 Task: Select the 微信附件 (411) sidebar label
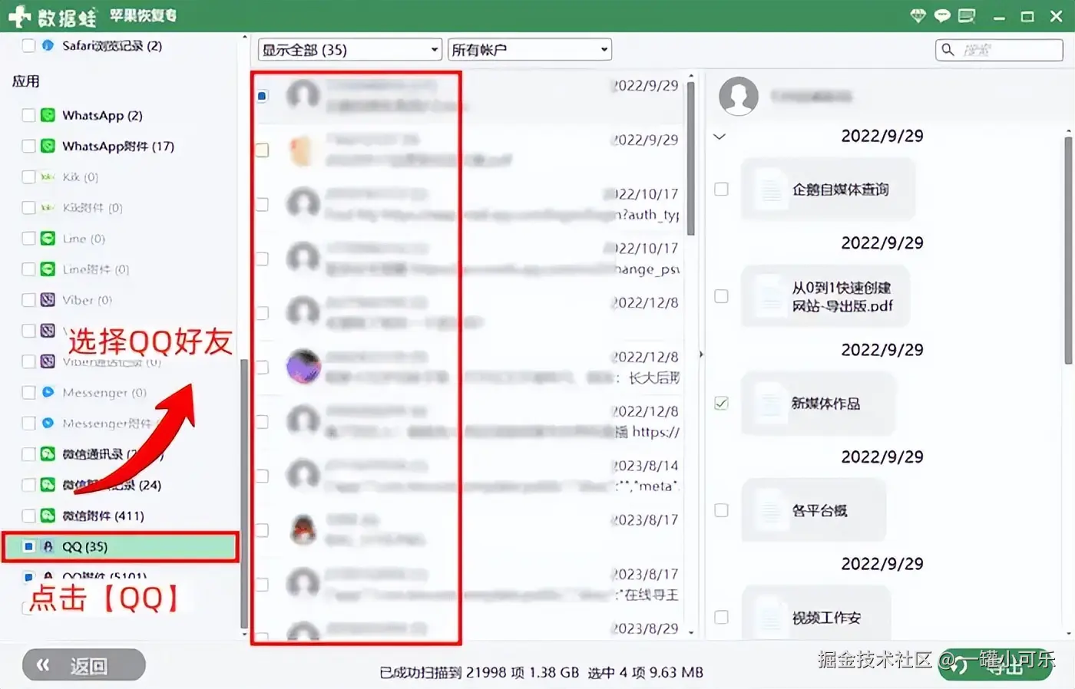(103, 516)
